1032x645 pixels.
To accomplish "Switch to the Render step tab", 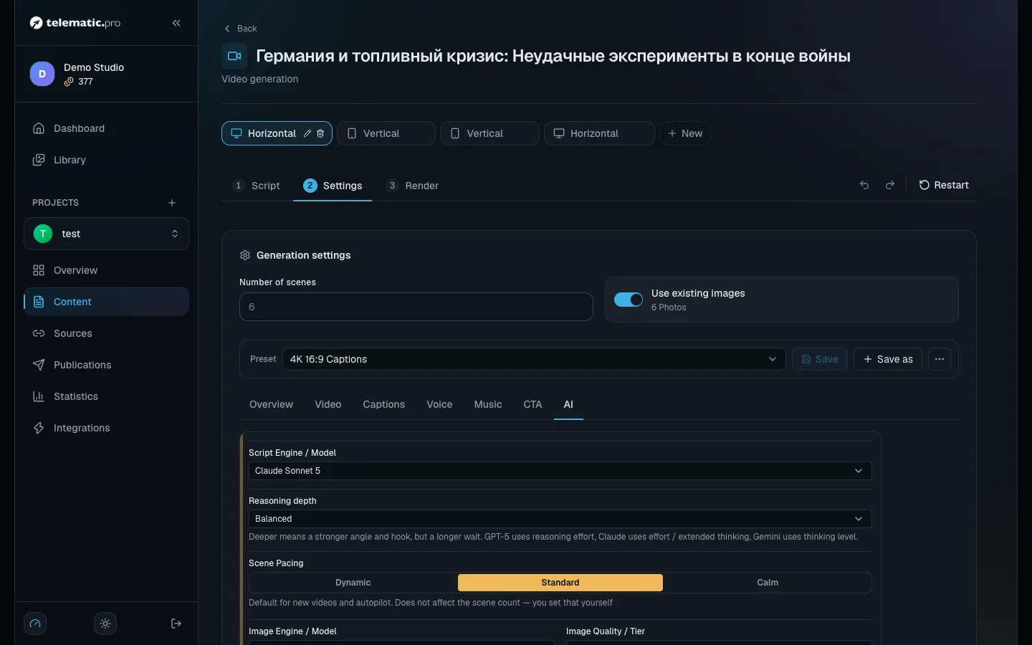I will pyautogui.click(x=412, y=186).
